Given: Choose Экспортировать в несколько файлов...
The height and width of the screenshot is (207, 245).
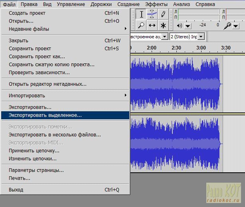Looking at the screenshot, I should click(x=65, y=135).
